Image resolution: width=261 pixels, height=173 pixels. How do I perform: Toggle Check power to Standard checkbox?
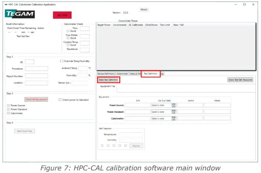click(60, 100)
